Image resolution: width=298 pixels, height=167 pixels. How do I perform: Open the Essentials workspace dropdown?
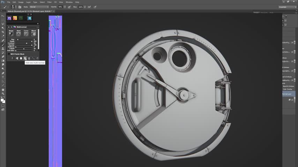[288, 7]
